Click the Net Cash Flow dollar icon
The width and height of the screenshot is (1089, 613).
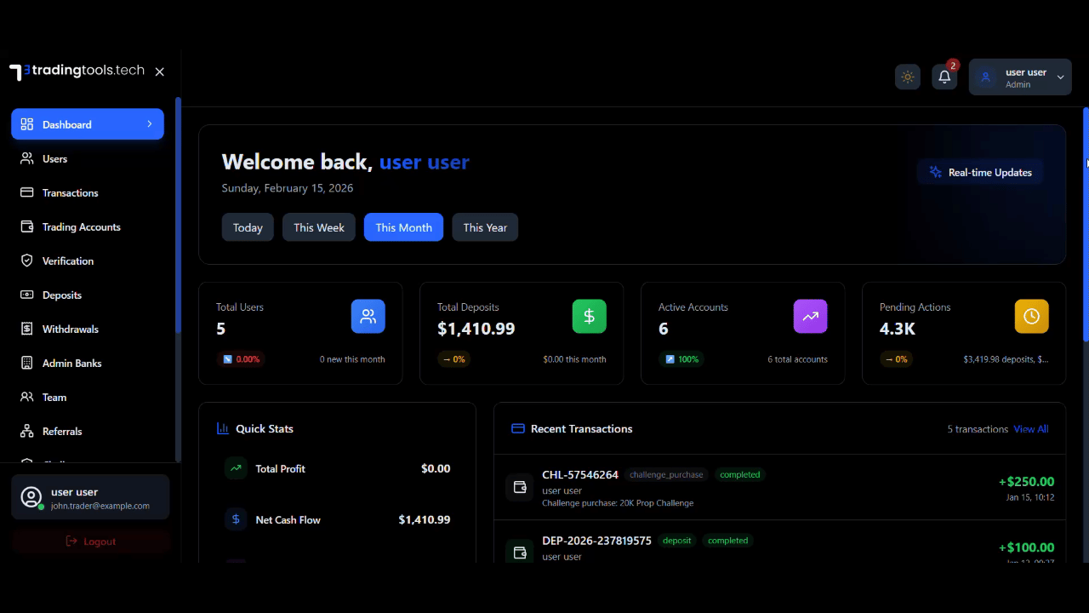tap(236, 519)
